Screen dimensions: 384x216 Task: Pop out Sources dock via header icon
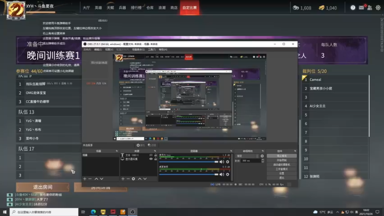(155, 151)
